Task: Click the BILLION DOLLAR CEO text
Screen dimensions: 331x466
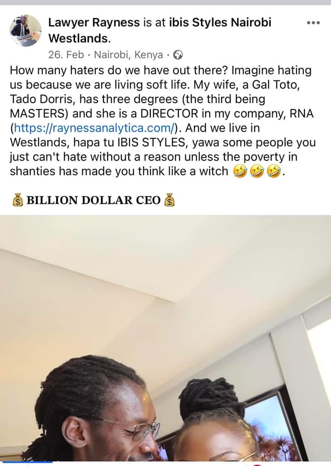Action: coord(93,200)
